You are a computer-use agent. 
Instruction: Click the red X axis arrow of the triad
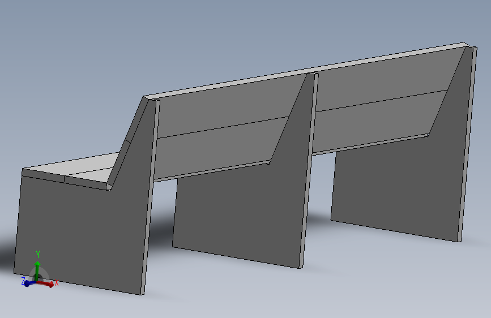(46, 284)
